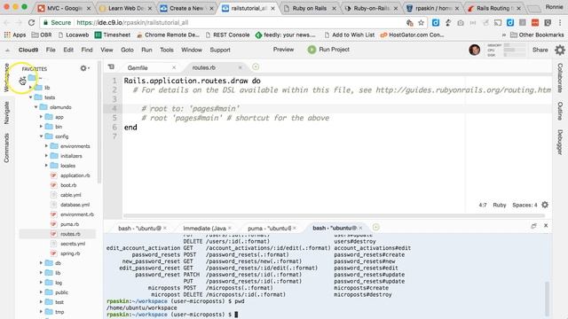The height and width of the screenshot is (319, 568).
Task: Click the browser reload button
Action: point(32,22)
